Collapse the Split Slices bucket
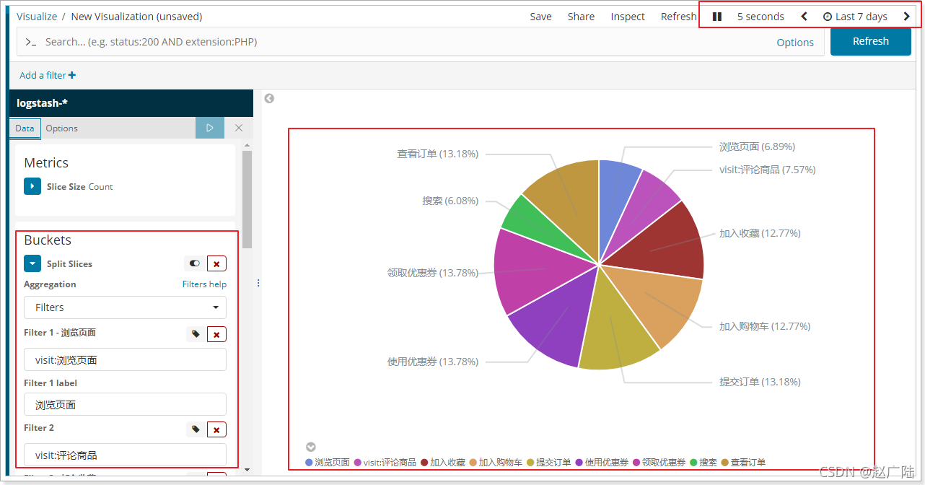 click(32, 263)
